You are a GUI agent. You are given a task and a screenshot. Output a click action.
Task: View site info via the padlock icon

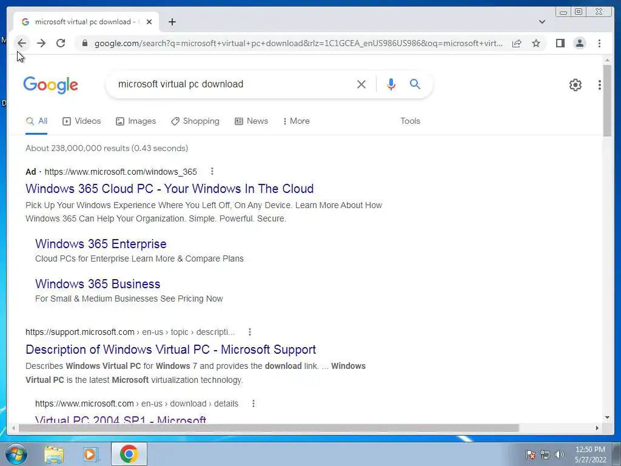(x=84, y=43)
